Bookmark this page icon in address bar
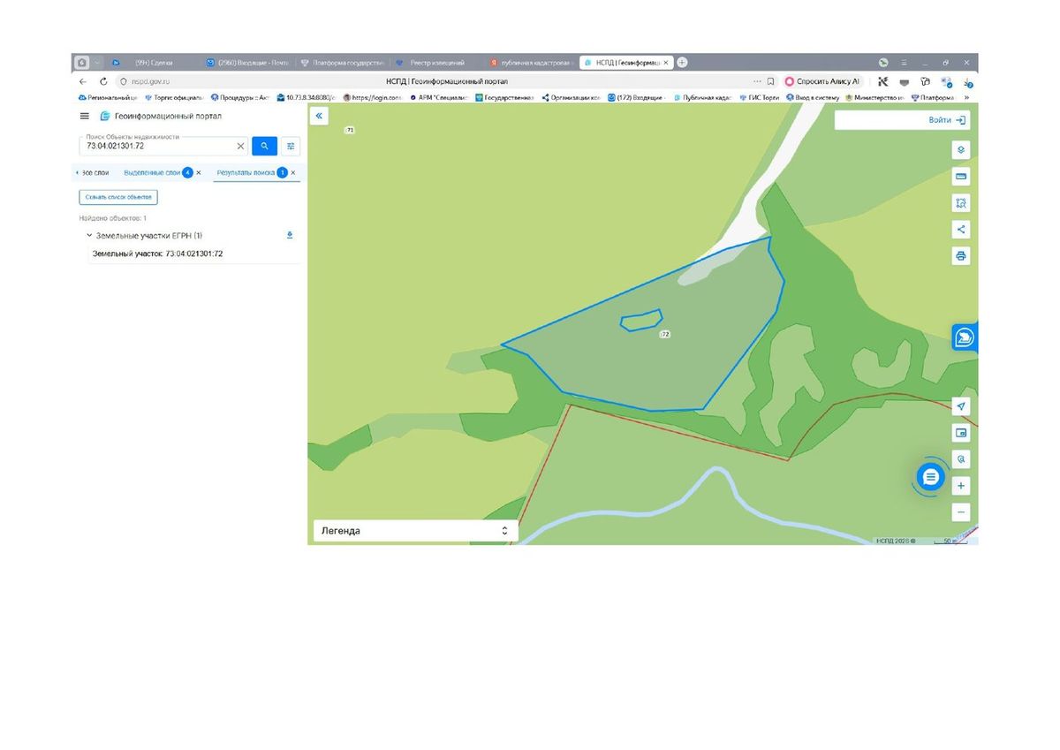 coord(770,81)
